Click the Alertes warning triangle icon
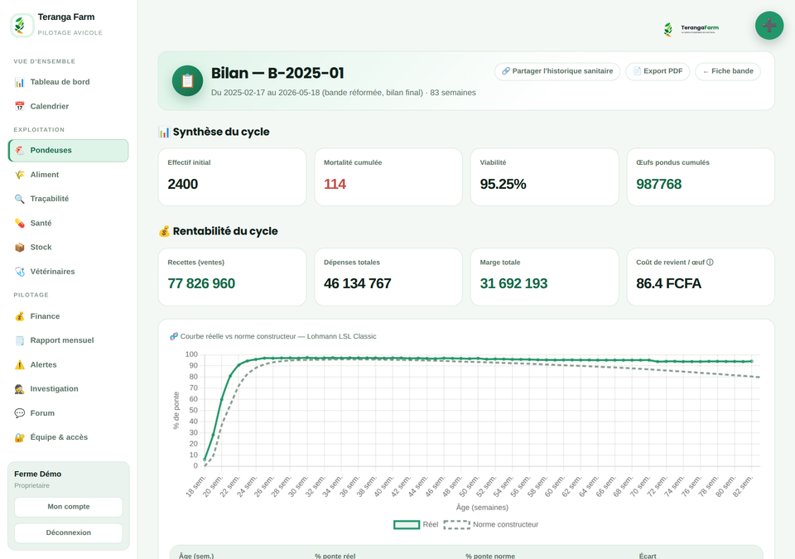 tap(20, 364)
